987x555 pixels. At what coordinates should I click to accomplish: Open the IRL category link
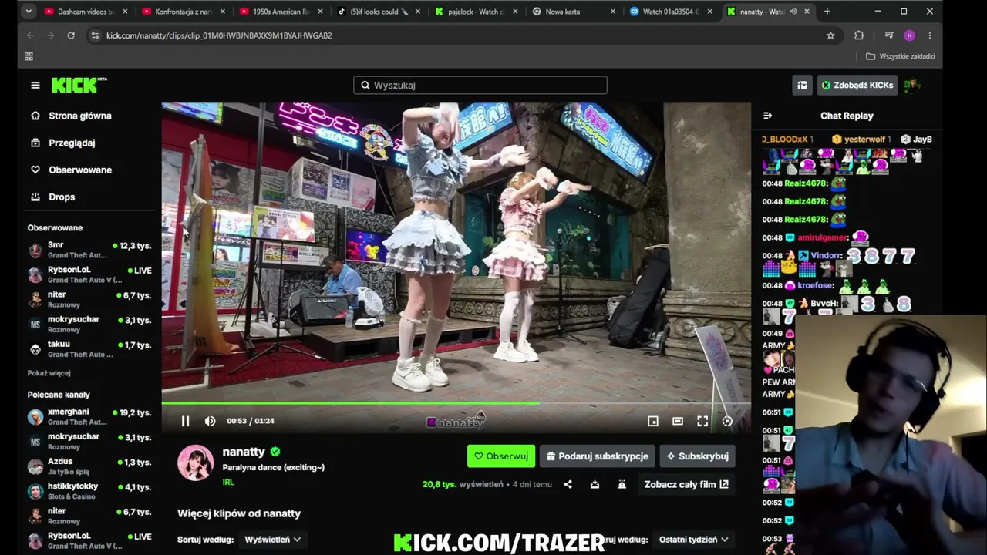(228, 482)
